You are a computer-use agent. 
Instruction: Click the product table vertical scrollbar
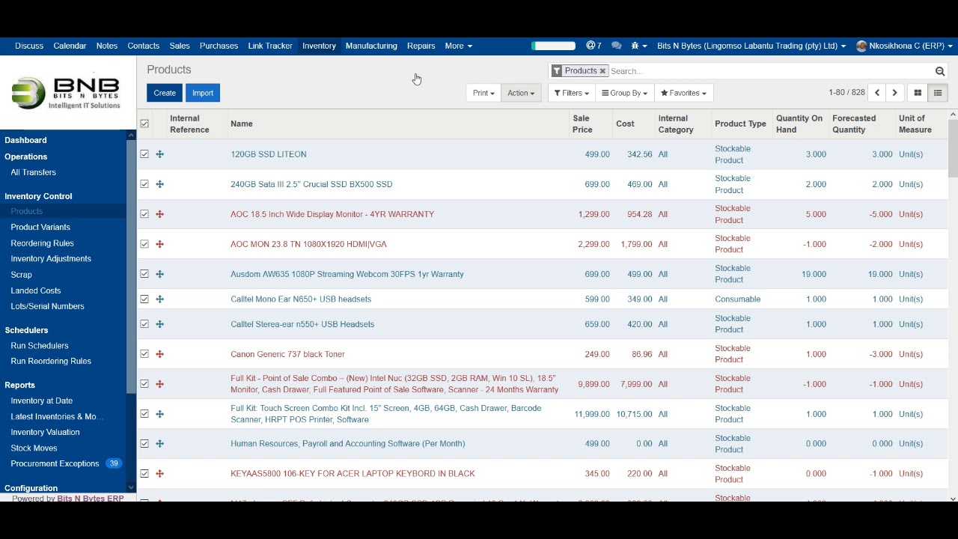(953, 148)
